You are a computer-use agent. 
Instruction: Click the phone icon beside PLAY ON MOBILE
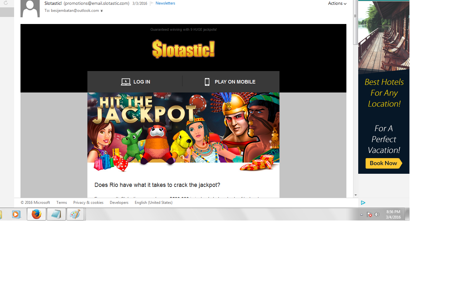pos(207,82)
